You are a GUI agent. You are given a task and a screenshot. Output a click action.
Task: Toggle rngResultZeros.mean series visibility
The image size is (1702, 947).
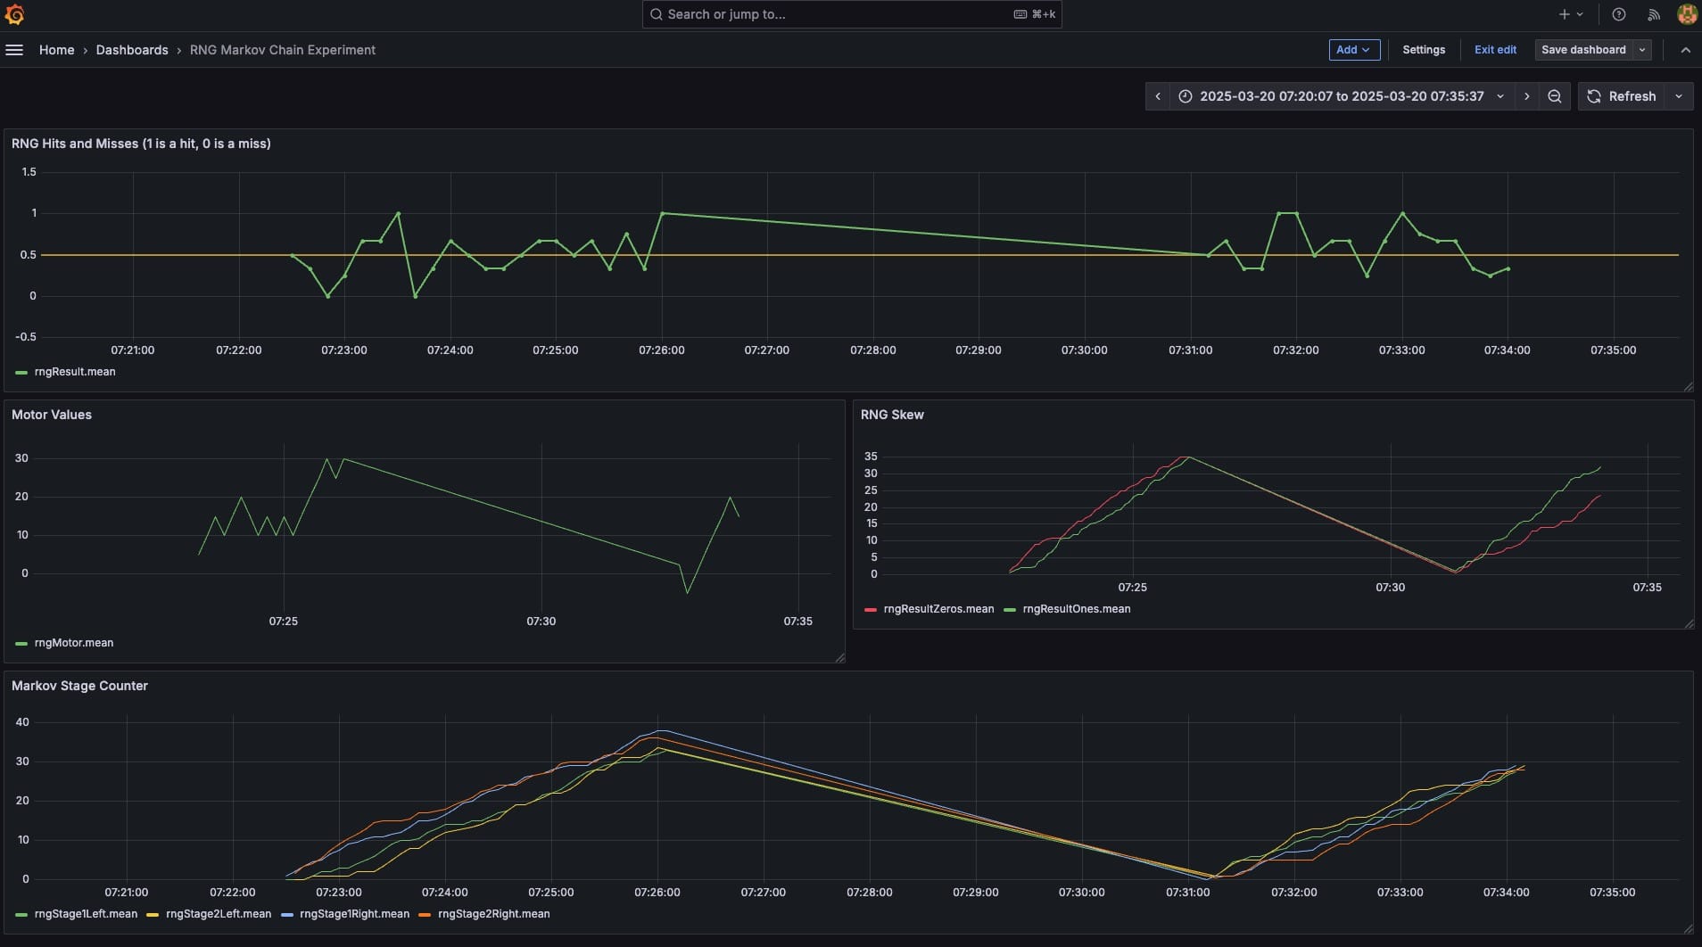pos(938,609)
